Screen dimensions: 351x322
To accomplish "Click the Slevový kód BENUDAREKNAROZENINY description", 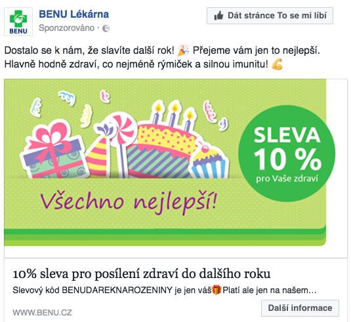I will click(x=165, y=291).
